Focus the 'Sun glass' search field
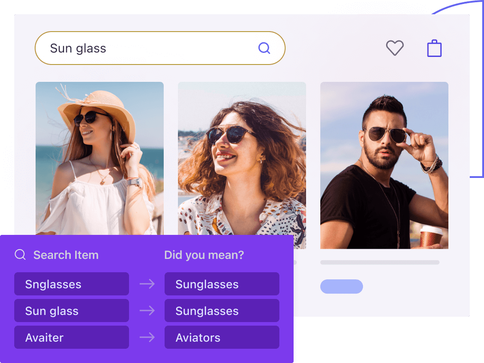 (160, 48)
